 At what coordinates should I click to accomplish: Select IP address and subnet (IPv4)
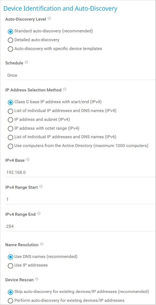point(39,120)
